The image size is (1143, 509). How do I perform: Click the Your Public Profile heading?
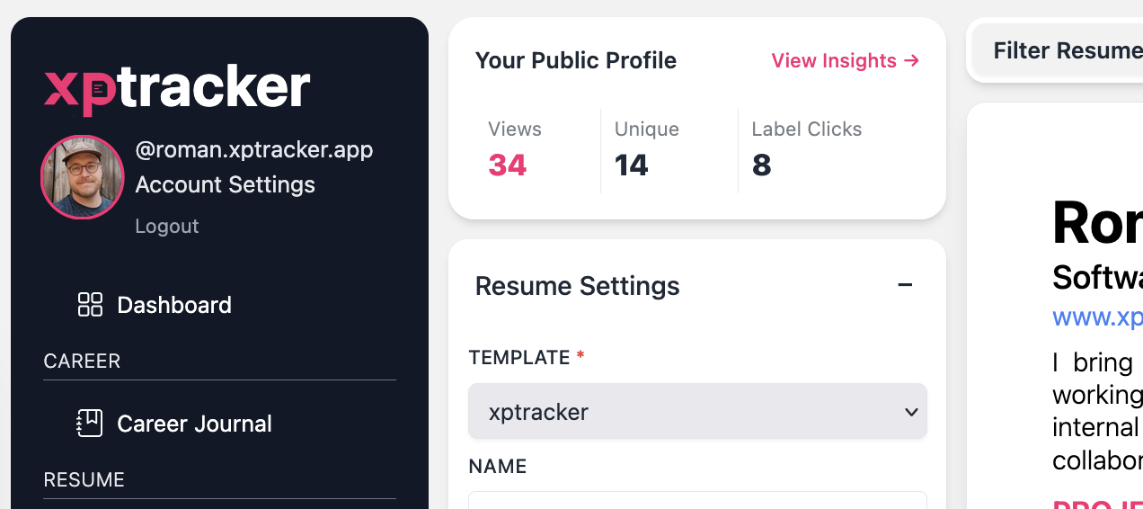576,61
